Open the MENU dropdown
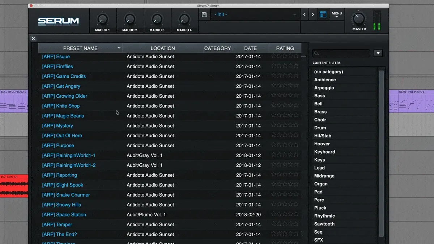This screenshot has width=434, height=244. 337,15
